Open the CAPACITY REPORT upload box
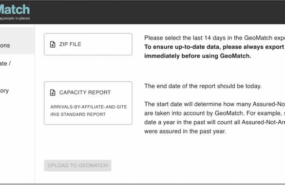285x185 pixels. (x=88, y=103)
